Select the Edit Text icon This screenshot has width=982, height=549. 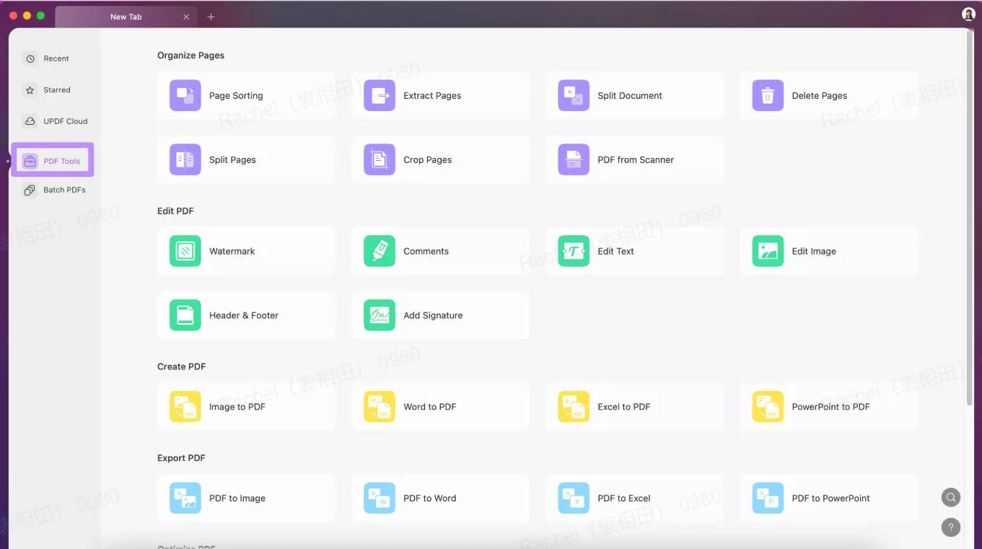(x=574, y=251)
